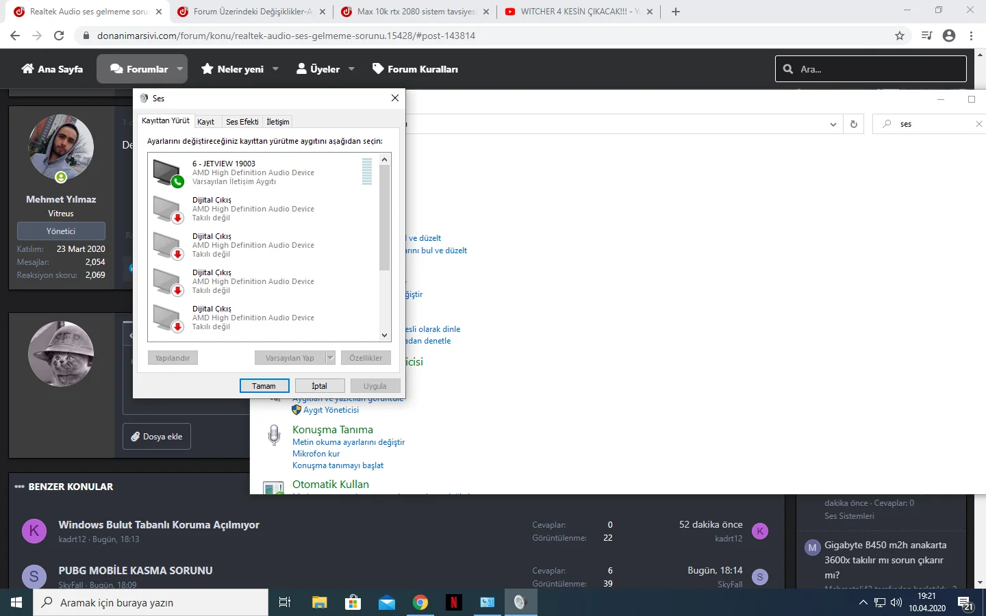
Task: Open the Aygıt Yöneticisi link
Action: coord(331,410)
